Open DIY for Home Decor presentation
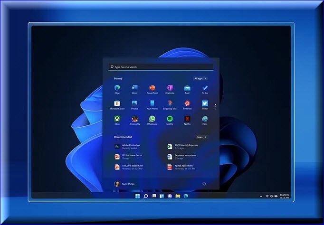324x225 pixels. point(128,157)
